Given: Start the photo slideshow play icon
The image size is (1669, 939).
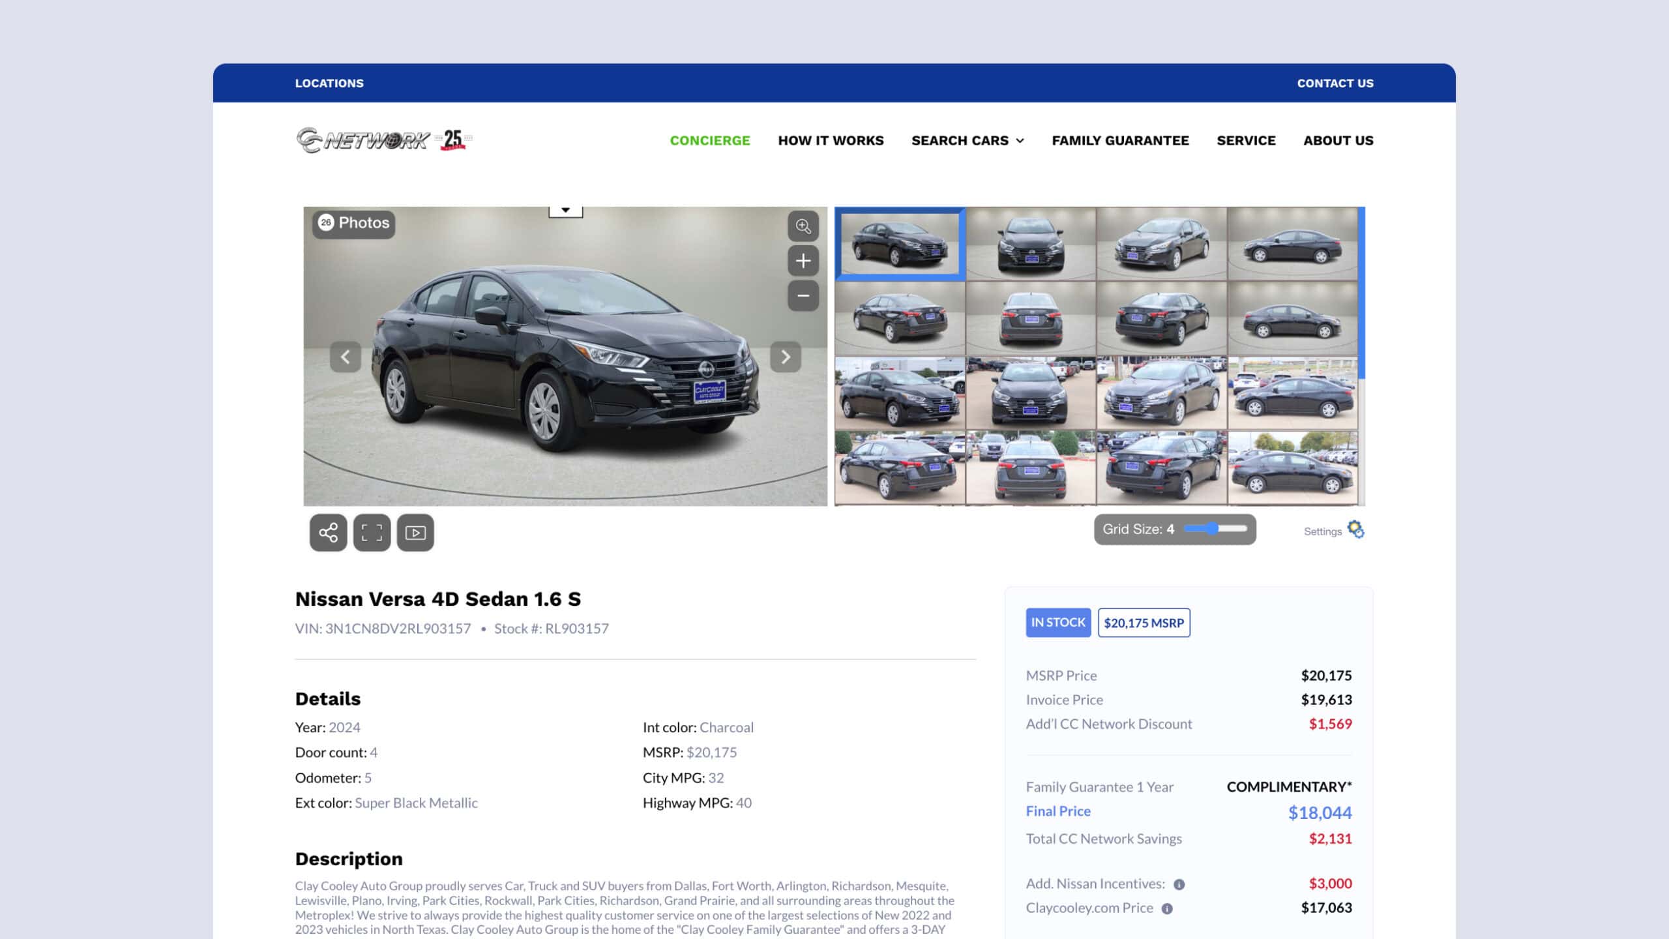Looking at the screenshot, I should coord(415,533).
